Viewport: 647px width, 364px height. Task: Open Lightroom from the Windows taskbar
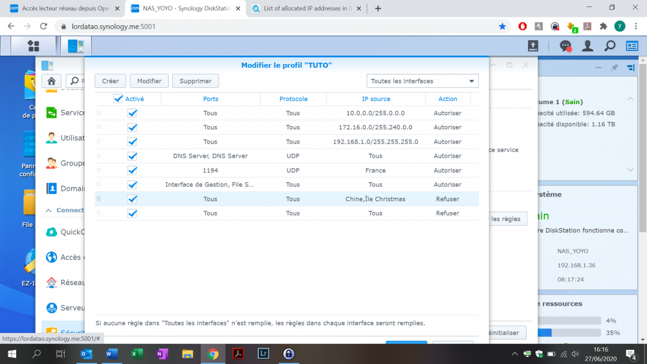[263, 354]
